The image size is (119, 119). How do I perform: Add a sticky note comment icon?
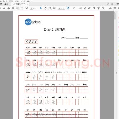(80, 8)
